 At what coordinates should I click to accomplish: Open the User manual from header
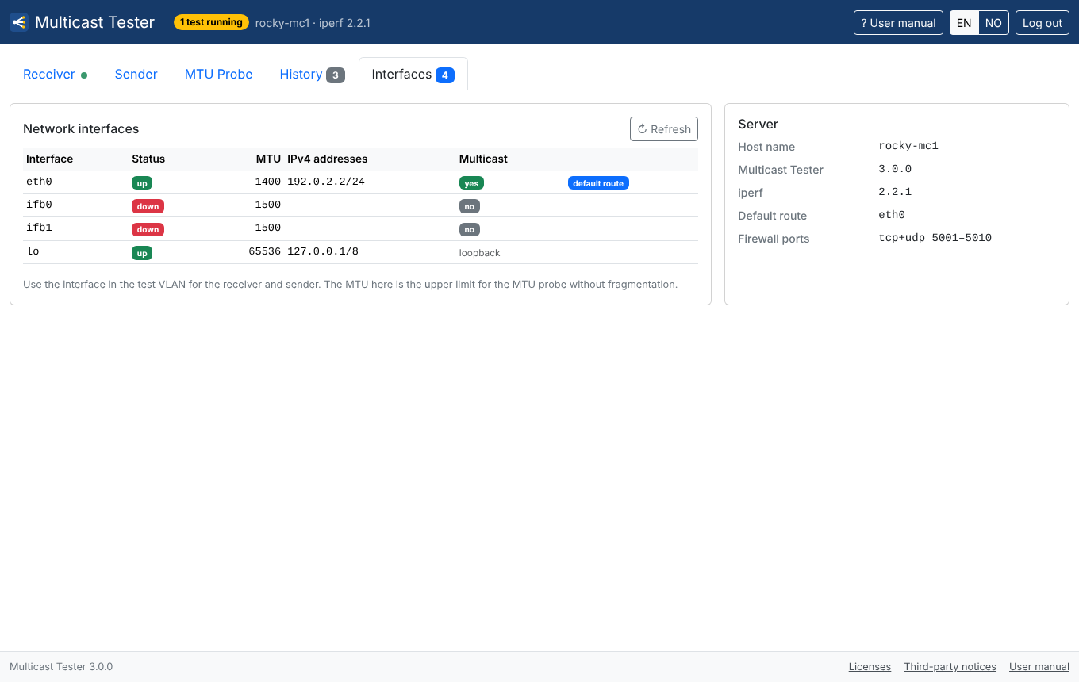(x=898, y=23)
